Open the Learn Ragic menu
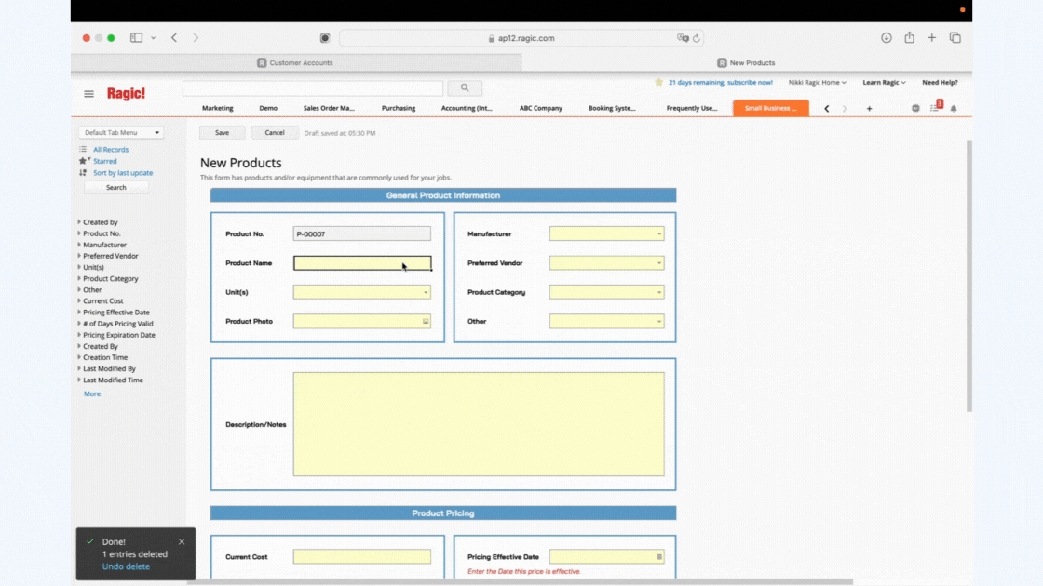1043x586 pixels. point(884,83)
